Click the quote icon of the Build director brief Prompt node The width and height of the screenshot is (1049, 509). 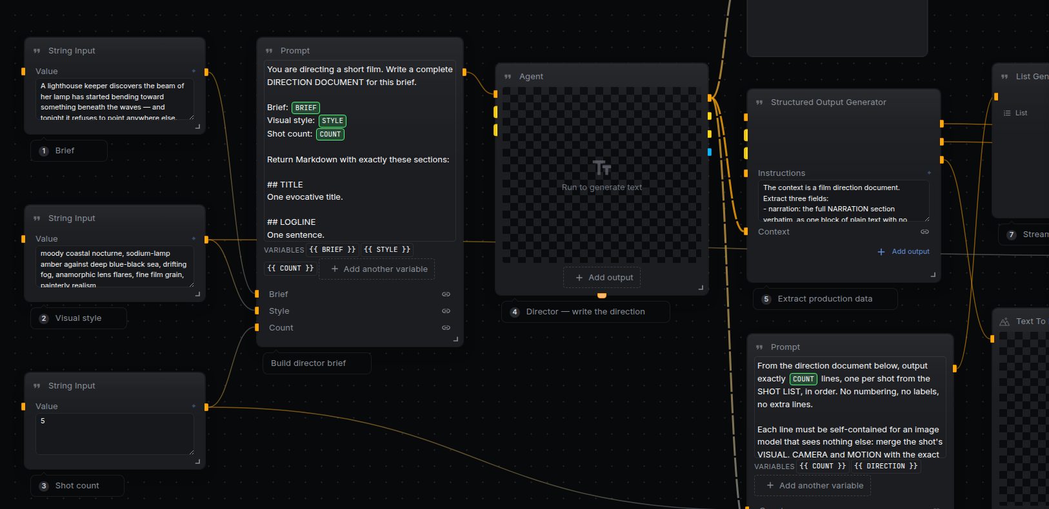click(x=269, y=51)
